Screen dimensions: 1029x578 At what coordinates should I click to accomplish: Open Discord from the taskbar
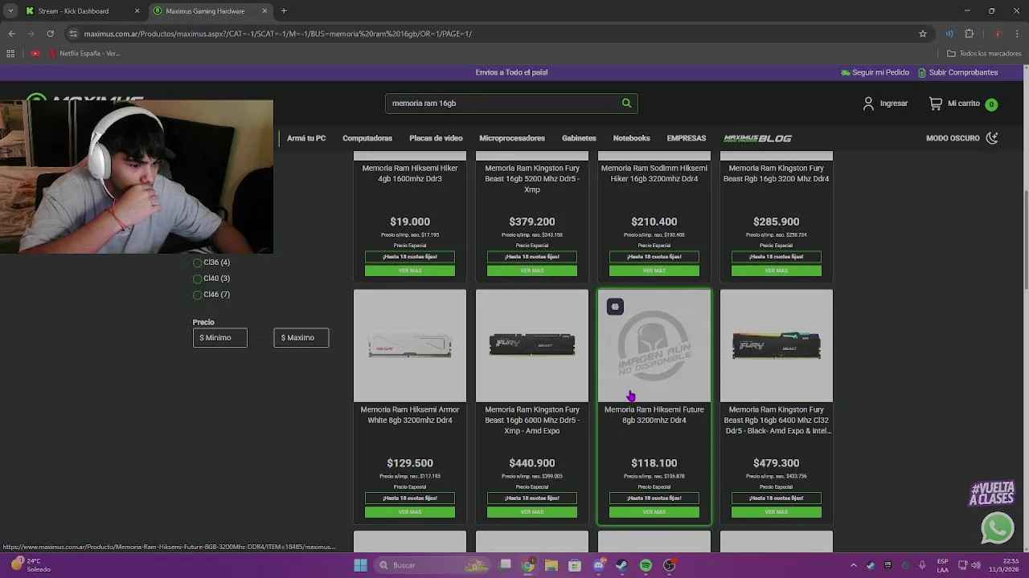(x=598, y=565)
